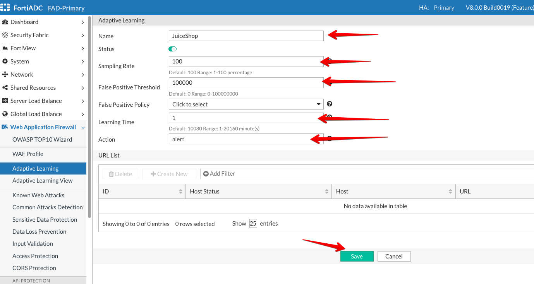Click the Network icon in sidebar

click(5, 75)
